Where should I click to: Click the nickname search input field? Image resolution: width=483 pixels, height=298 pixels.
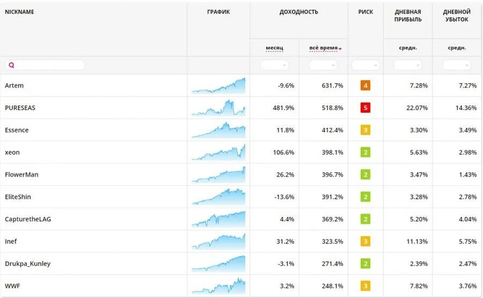click(45, 65)
